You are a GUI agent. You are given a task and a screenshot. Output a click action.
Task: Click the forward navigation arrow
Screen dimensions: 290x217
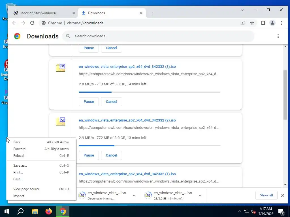point(23,23)
